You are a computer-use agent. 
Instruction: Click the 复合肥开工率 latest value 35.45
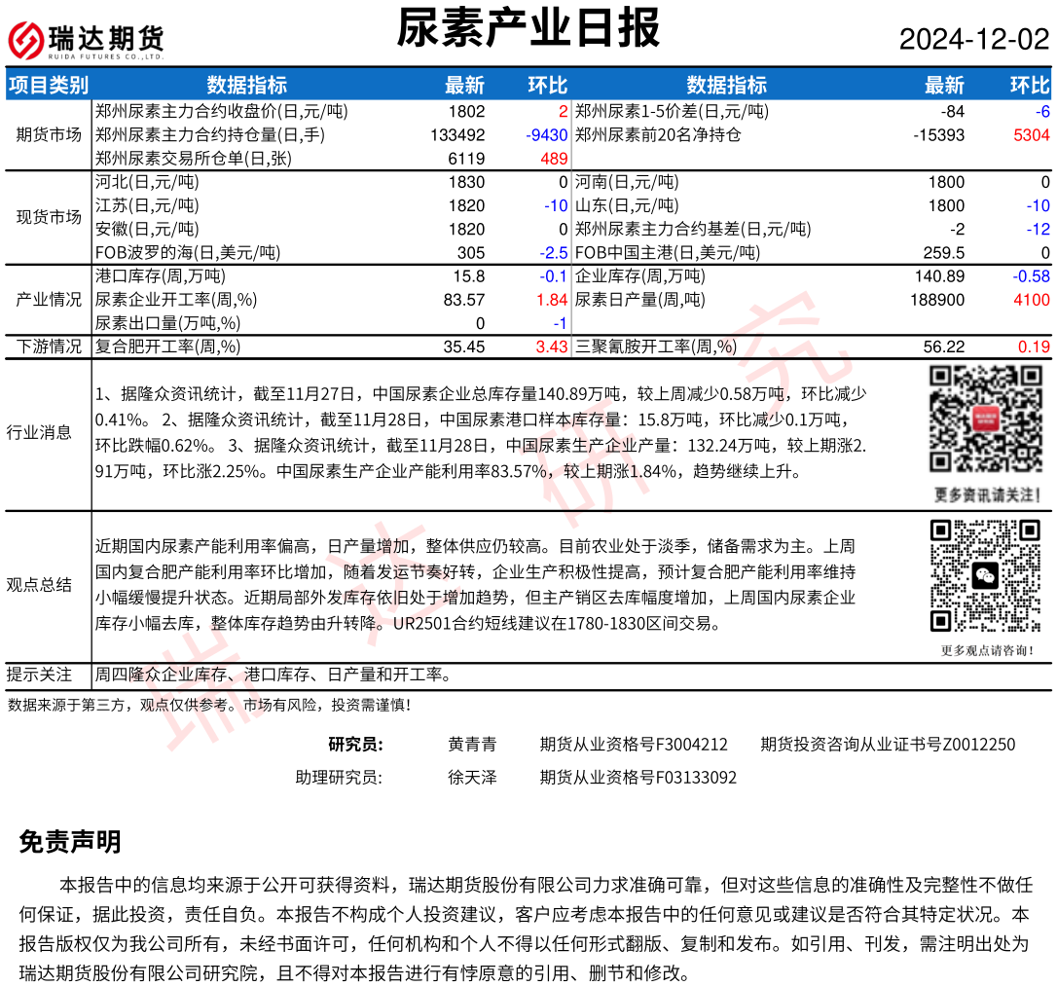(463, 347)
